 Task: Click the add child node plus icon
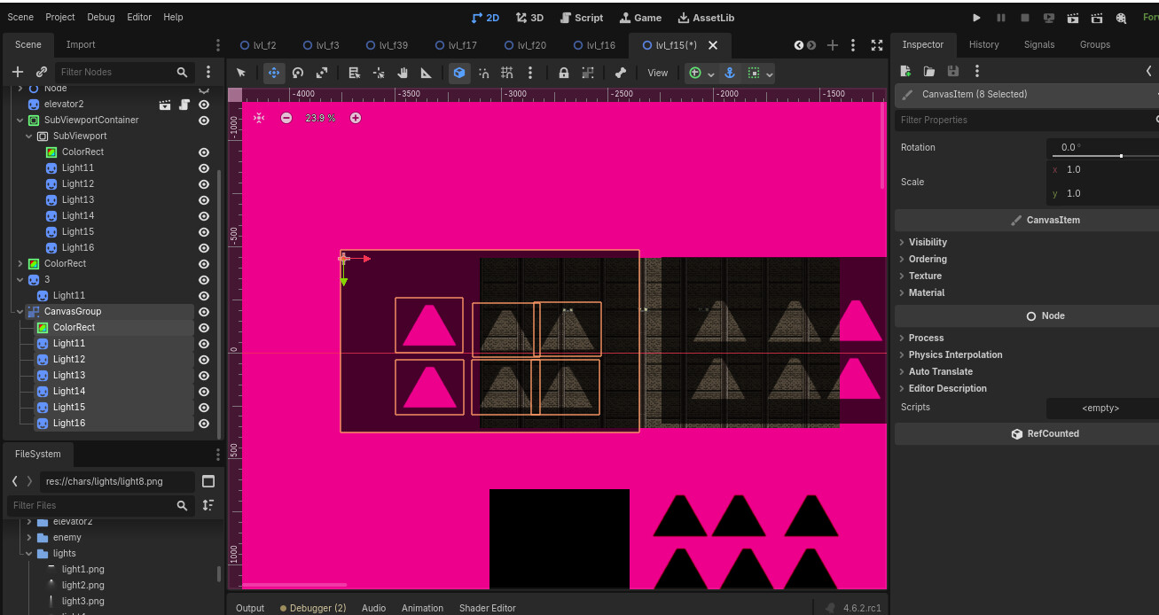[x=18, y=72]
